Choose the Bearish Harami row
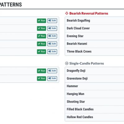Screen dimensions: 124x124 coord(94,44)
